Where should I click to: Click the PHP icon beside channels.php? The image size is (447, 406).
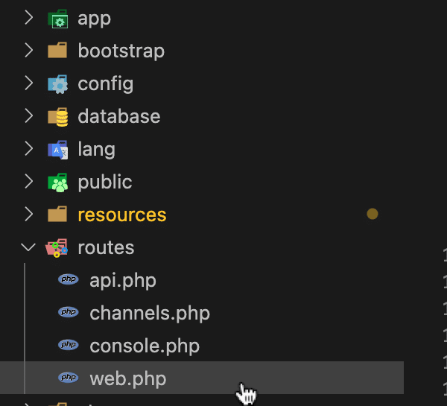(x=69, y=313)
